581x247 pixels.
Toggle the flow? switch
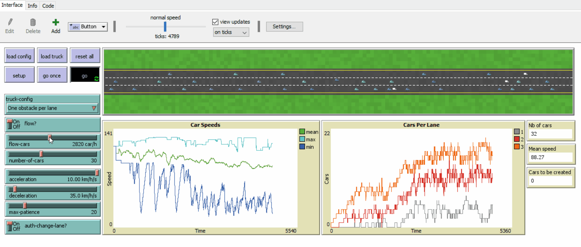(x=10, y=124)
